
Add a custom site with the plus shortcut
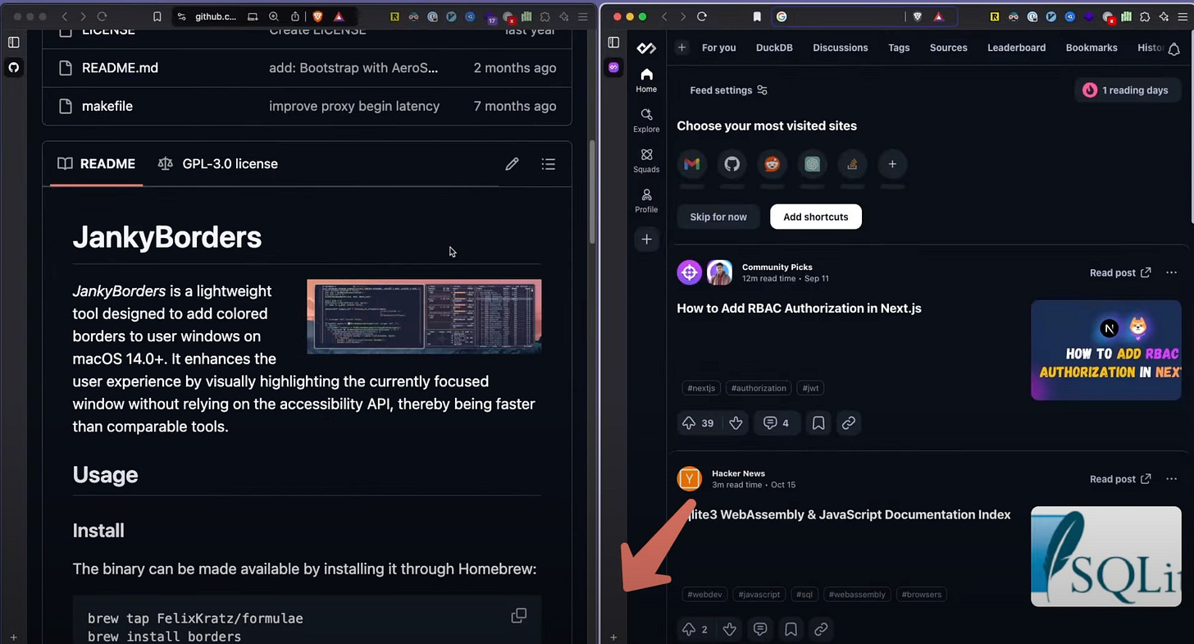click(x=892, y=164)
